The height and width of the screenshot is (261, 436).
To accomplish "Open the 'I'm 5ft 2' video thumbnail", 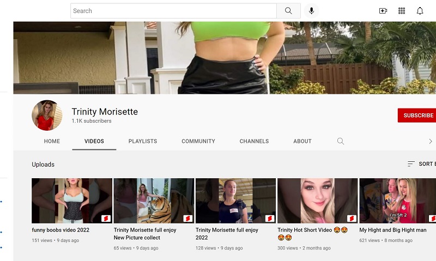I will 398,201.
